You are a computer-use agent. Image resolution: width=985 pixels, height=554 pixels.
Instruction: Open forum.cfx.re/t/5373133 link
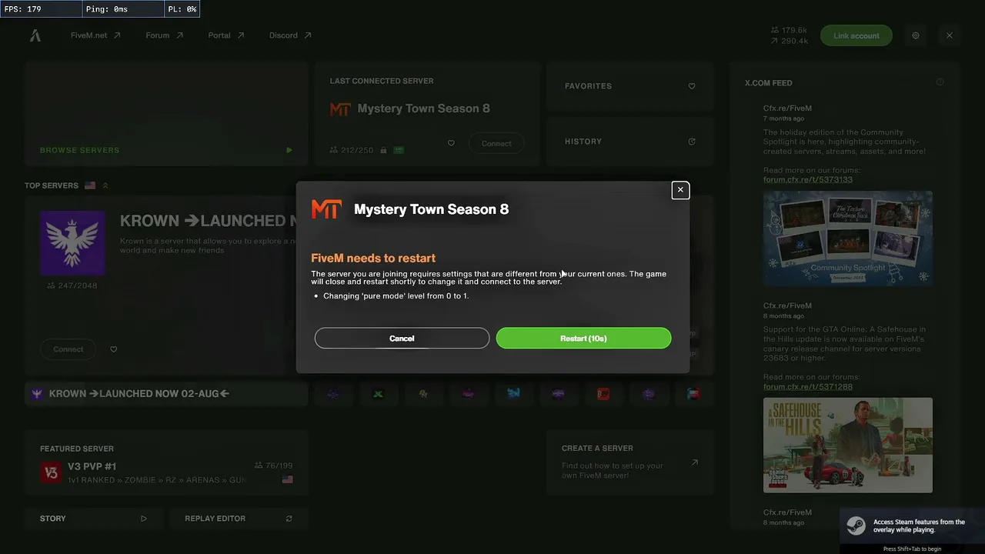pyautogui.click(x=808, y=179)
